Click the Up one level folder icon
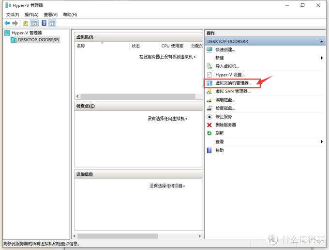The width and height of the screenshot is (329, 250). 26,23
